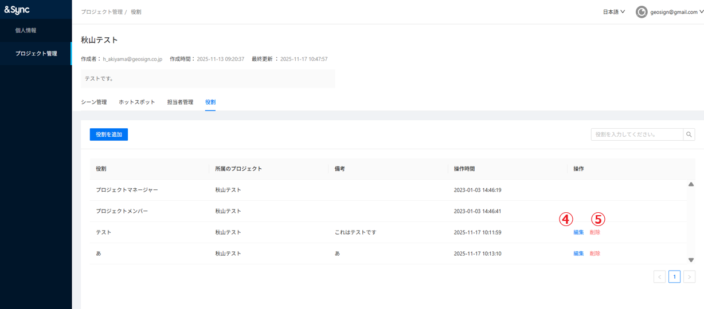Click the &Sync logo
This screenshot has width=704, height=309.
[x=17, y=10]
